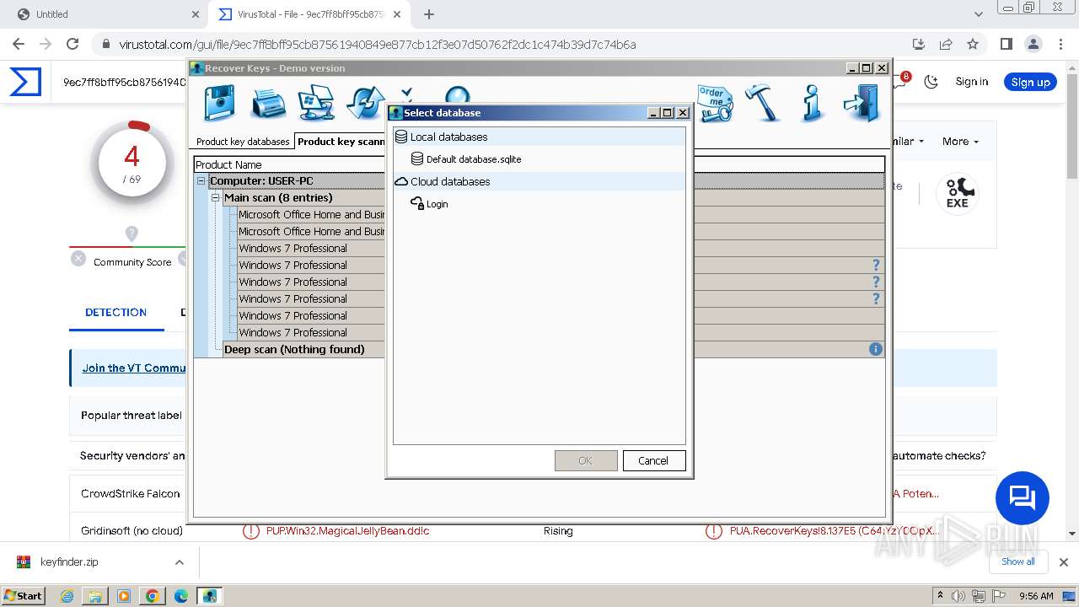
Task: Maximize the Select database dialog
Action: pyautogui.click(x=668, y=113)
